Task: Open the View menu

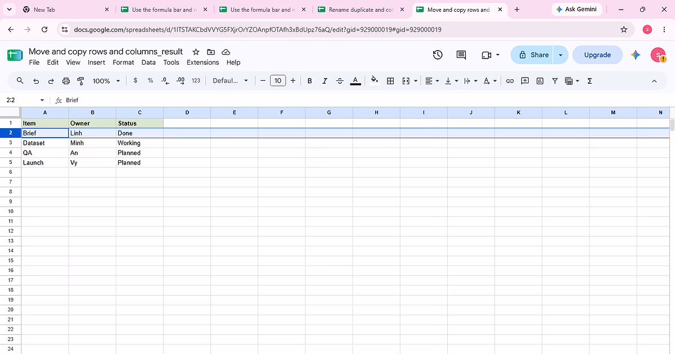Action: point(73,62)
